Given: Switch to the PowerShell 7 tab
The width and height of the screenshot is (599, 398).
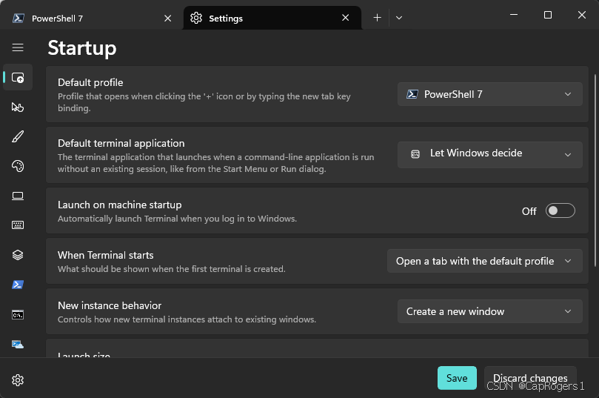Looking at the screenshot, I should (92, 18).
